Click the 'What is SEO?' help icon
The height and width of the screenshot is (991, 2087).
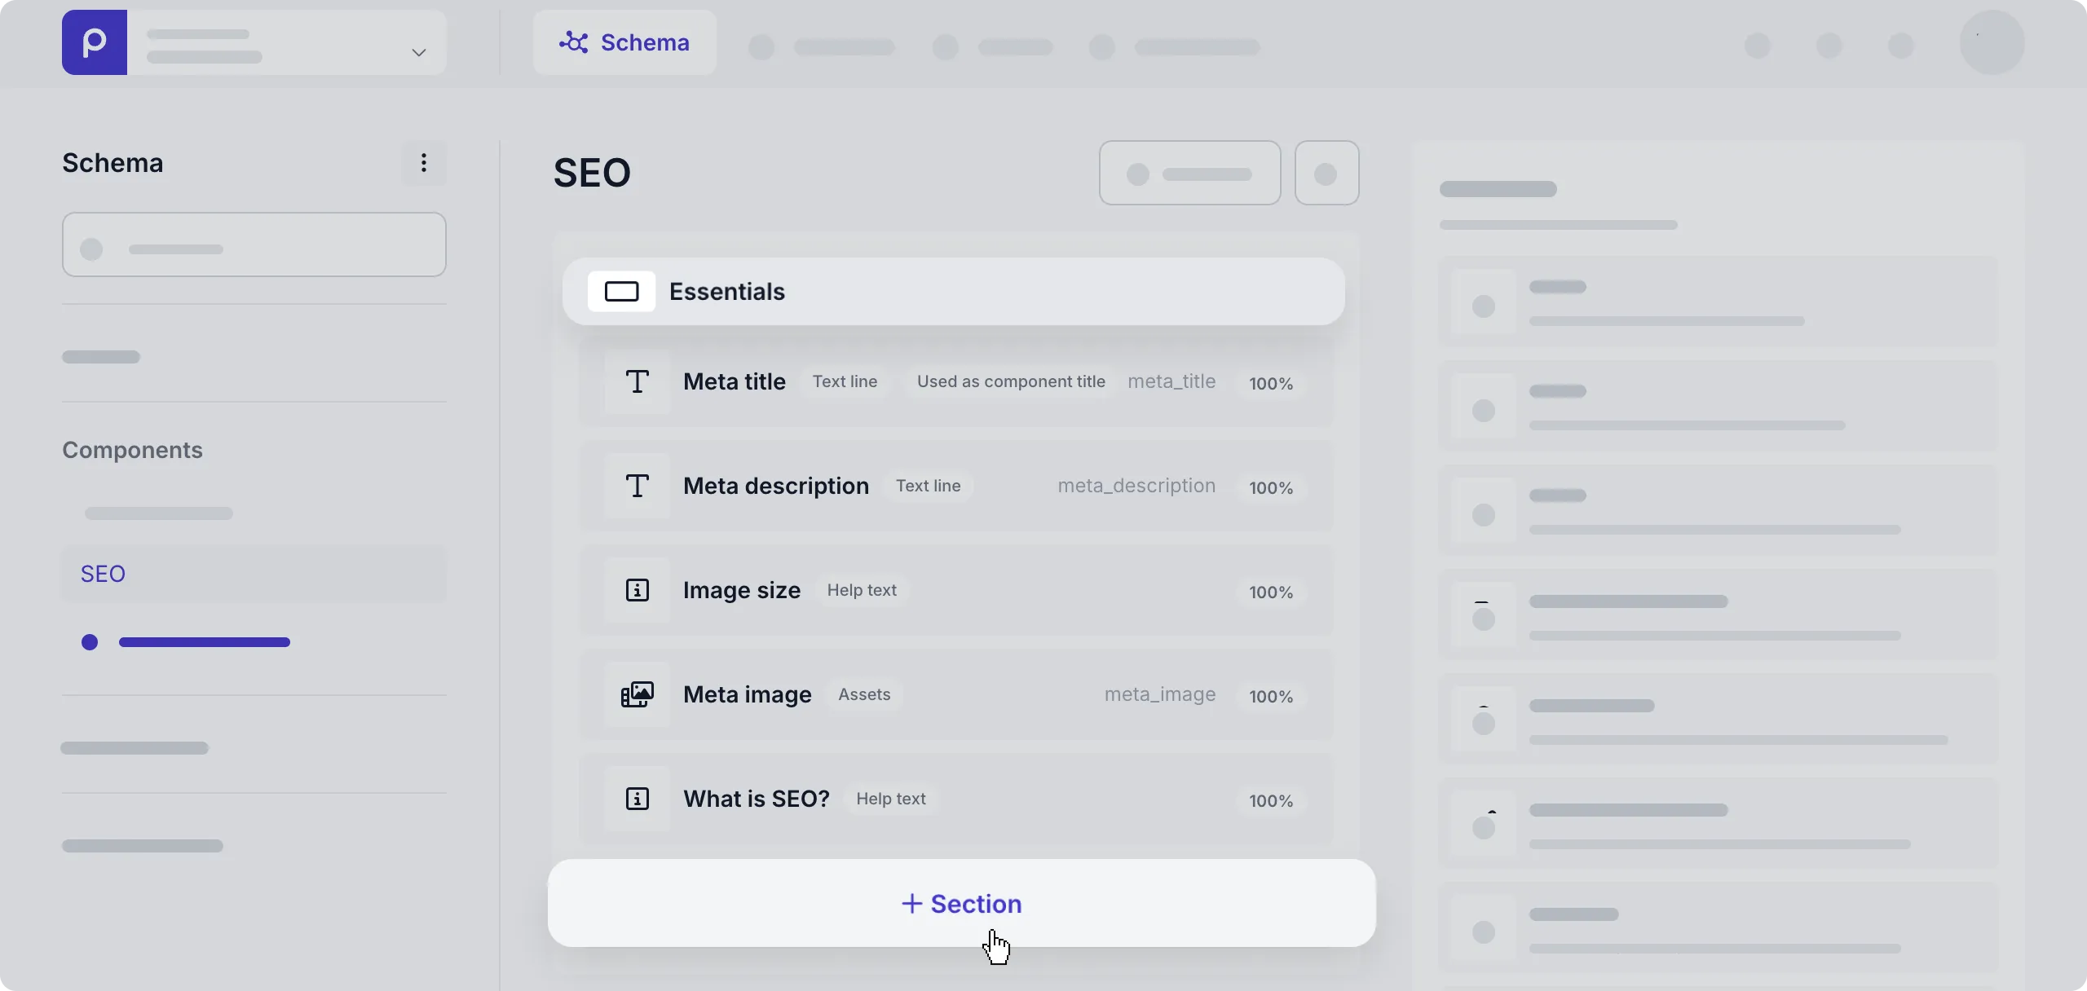coord(638,799)
